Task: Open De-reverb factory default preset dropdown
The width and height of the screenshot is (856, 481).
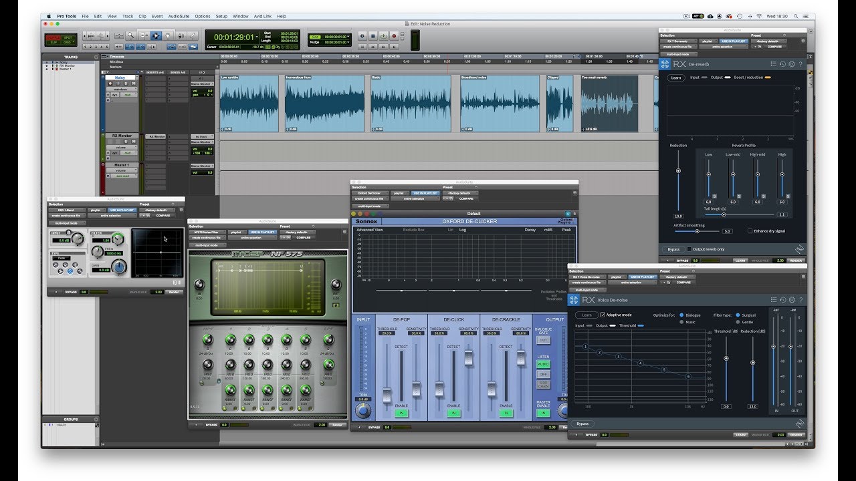Action: tap(770, 41)
